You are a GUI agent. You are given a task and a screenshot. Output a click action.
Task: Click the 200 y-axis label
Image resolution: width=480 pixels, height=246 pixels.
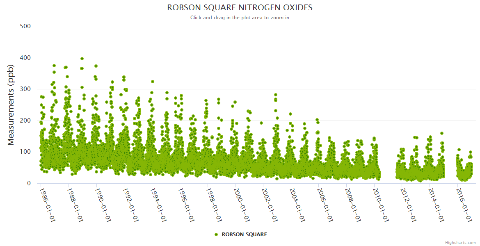click(x=25, y=121)
